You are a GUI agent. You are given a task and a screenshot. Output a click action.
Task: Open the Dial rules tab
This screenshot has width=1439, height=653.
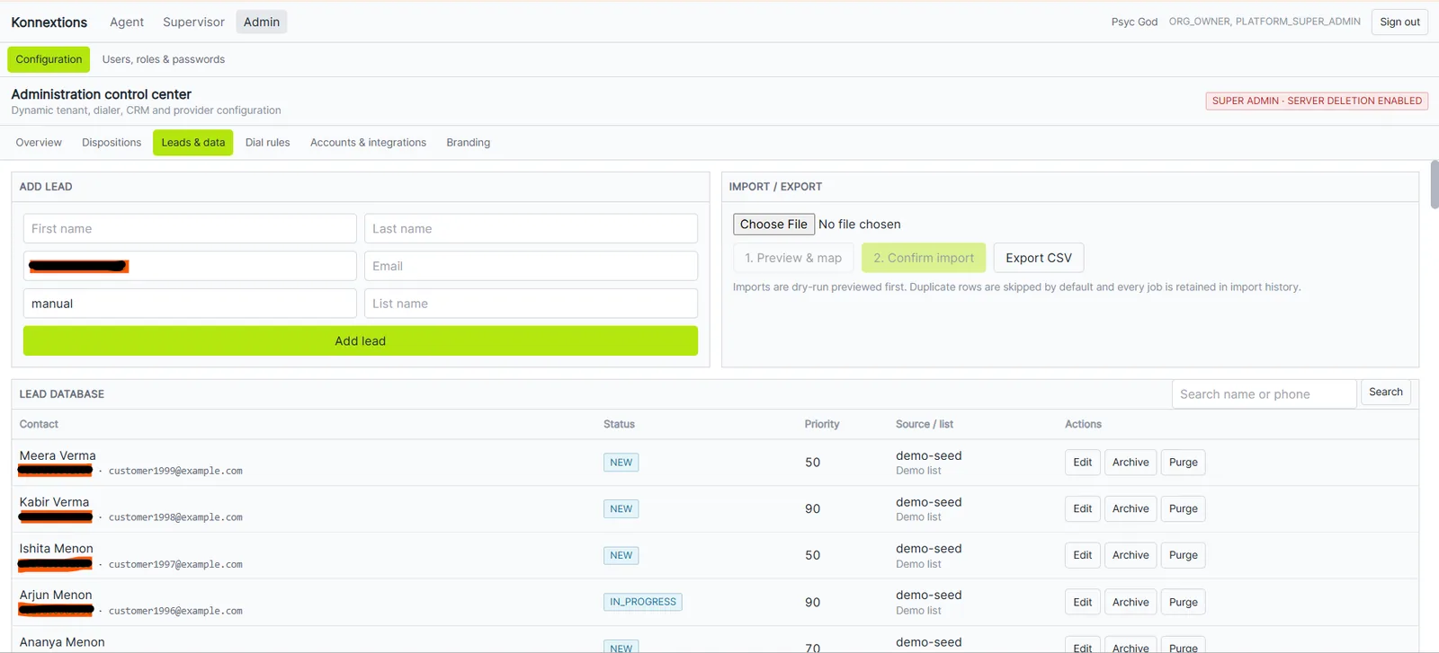click(268, 143)
